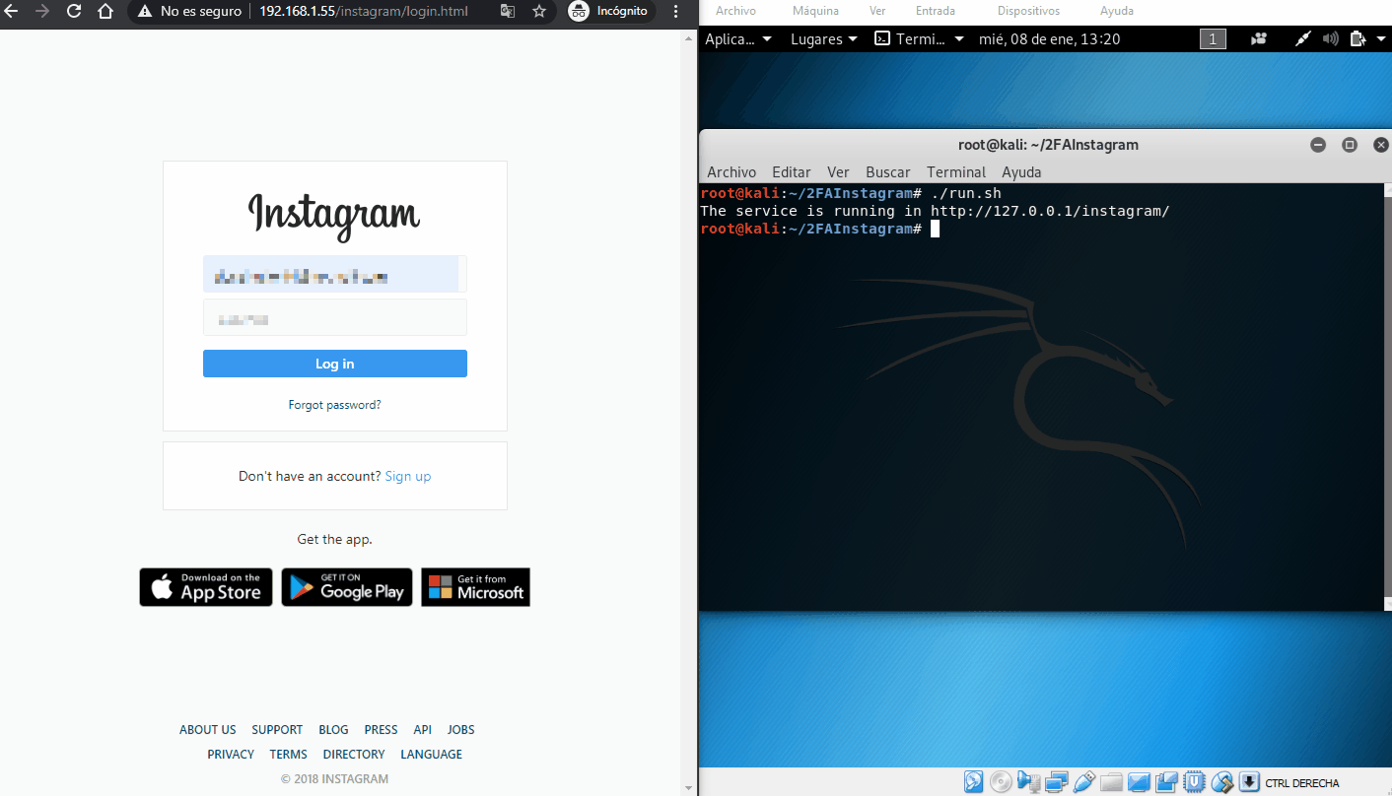Click the VirtualBox optical disc icon
This screenshot has width=1392, height=796.
[1001, 783]
